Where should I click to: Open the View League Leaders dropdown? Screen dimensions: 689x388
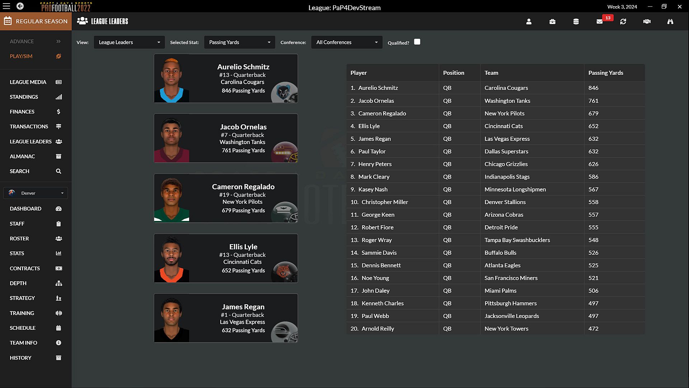click(129, 42)
